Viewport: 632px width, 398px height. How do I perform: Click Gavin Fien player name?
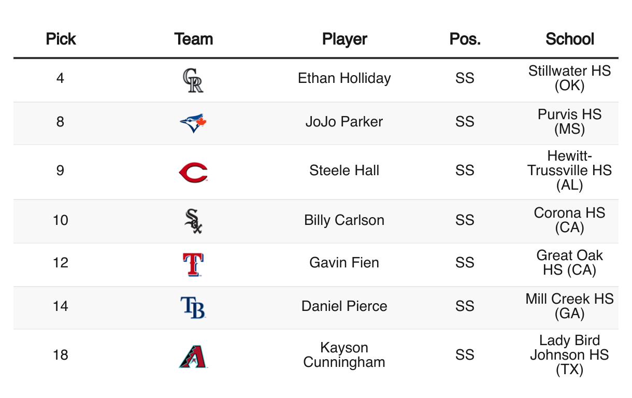[344, 263]
